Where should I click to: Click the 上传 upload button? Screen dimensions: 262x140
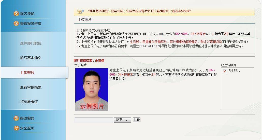[137, 120]
